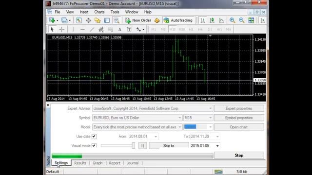Screen dimensions: 312x175
Task: Toggle chart shift from the toolbar's last icon
Action: [263, 20]
